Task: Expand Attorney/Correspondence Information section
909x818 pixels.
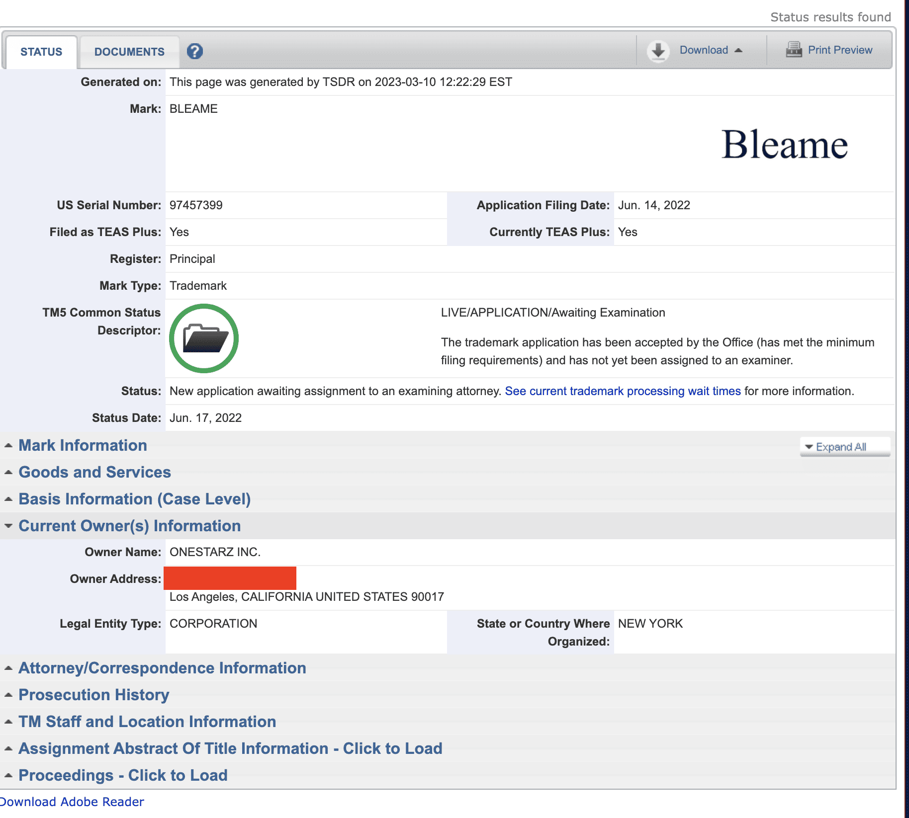Action: coord(162,668)
